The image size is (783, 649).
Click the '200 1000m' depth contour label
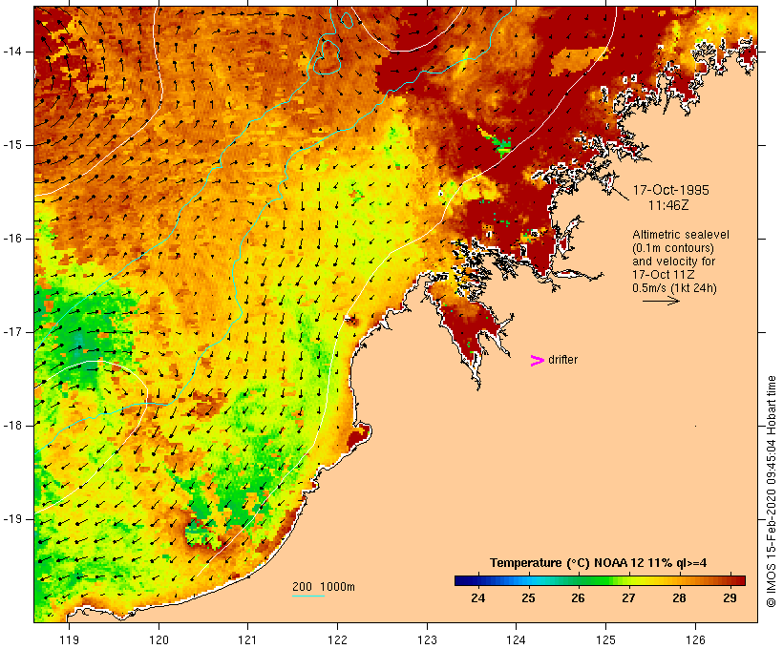324,587
